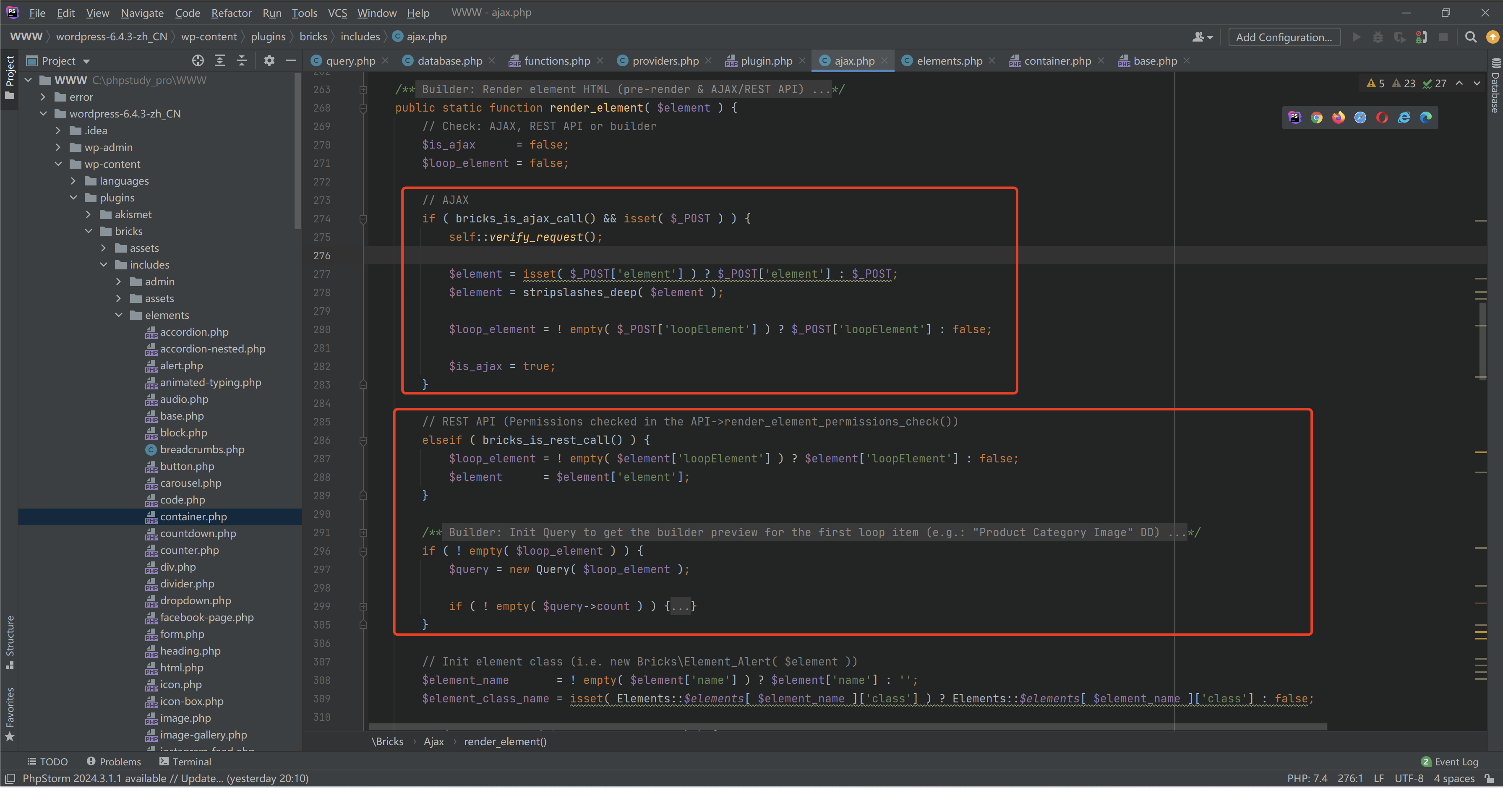Open the Refactor menu
Screen dimensions: 1503x788
tap(231, 12)
